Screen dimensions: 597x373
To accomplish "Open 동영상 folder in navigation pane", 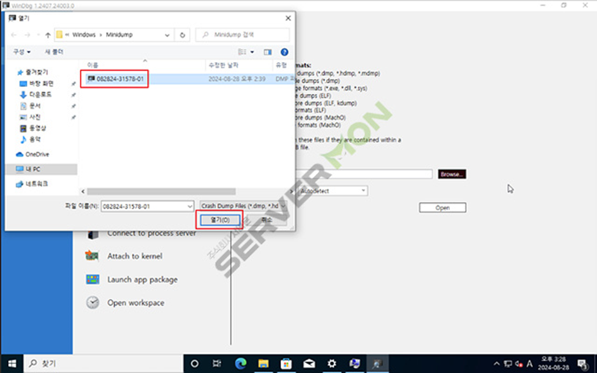I will (x=33, y=128).
